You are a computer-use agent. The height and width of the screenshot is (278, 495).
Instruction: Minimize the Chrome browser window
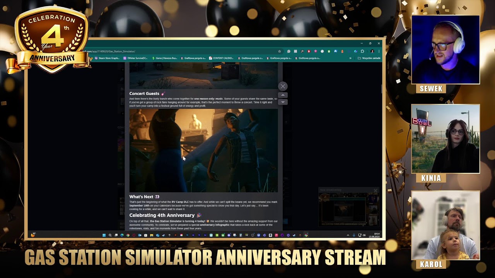(x=362, y=43)
